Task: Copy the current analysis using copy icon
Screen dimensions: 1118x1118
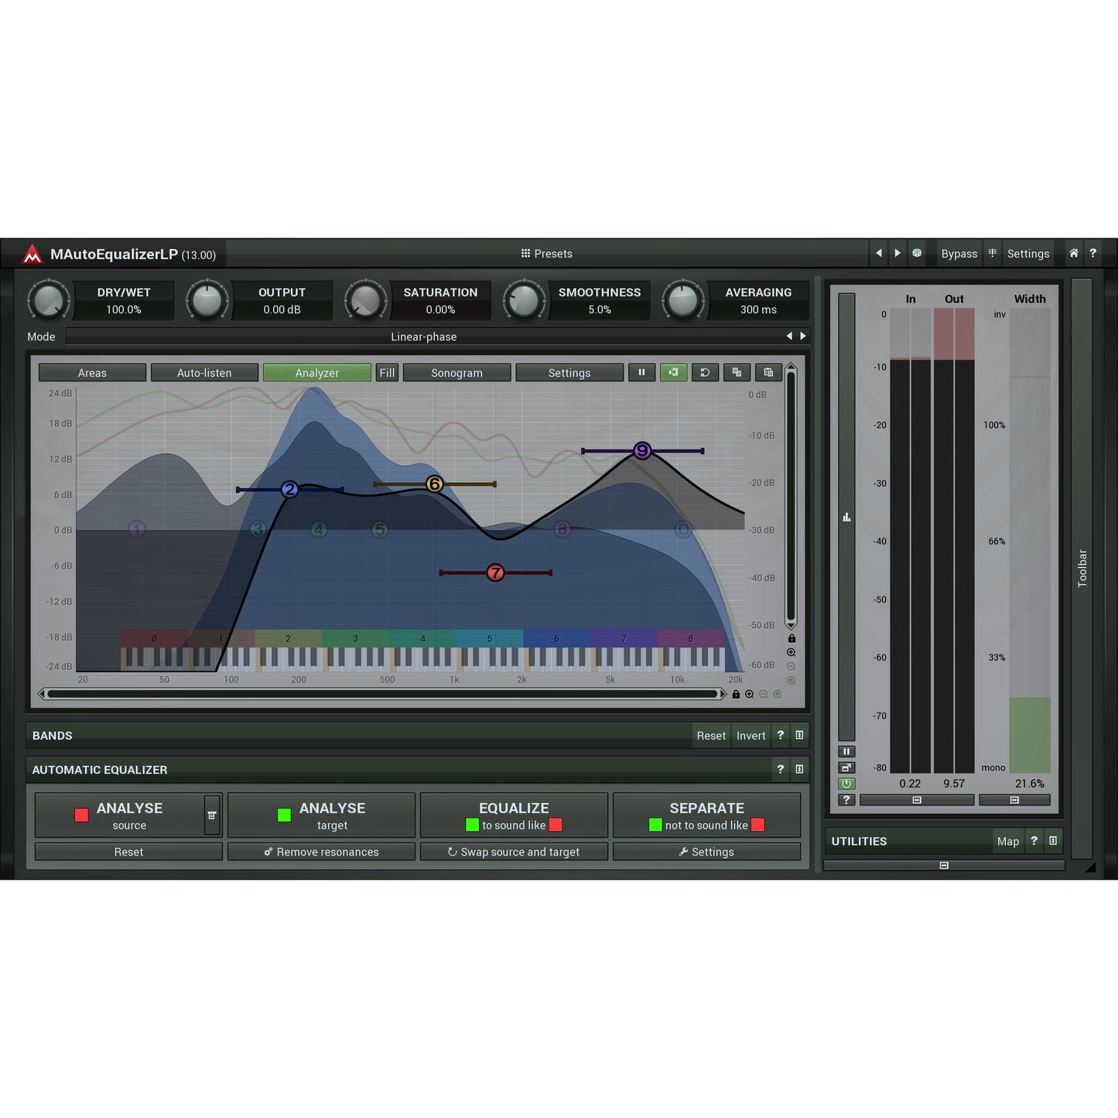Action: pos(736,372)
